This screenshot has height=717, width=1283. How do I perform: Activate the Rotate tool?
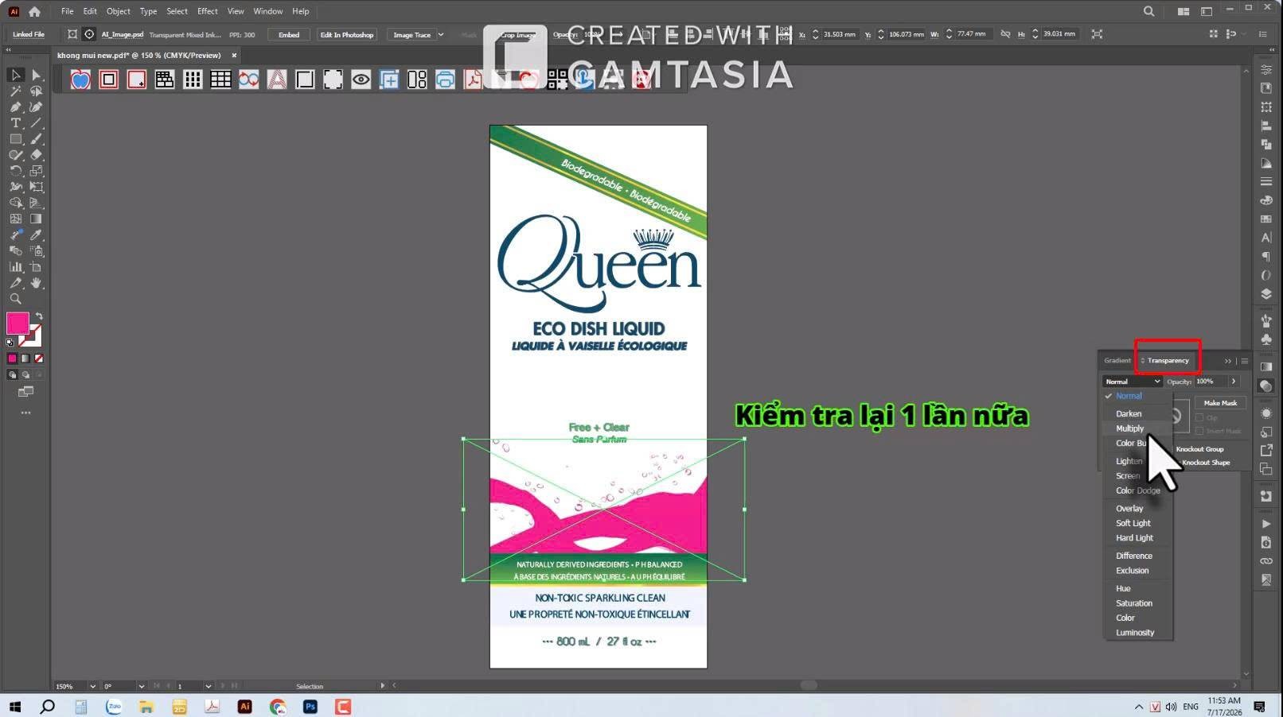[x=15, y=171]
